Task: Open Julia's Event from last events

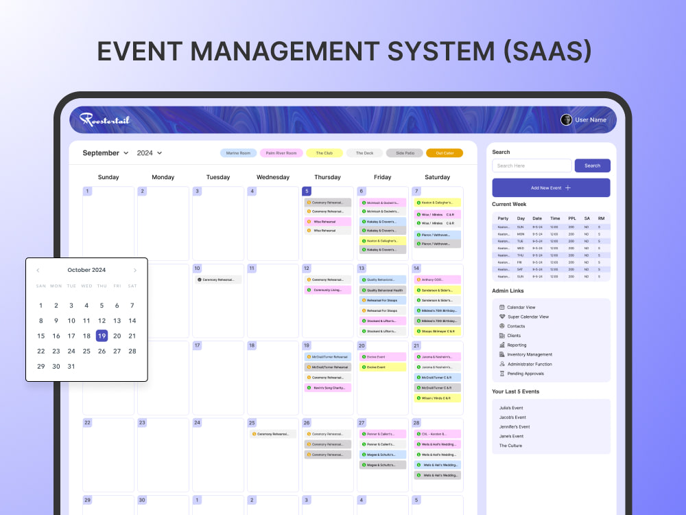Action: click(x=511, y=408)
